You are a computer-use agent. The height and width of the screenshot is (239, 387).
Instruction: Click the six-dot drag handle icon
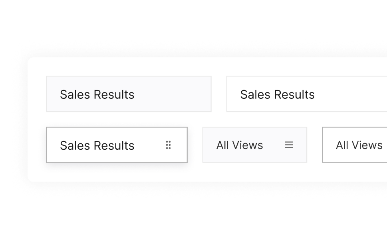pos(169,145)
